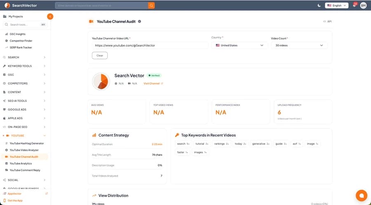Click the '74 chars' title length value
371x205 pixels.
[x=157, y=155]
